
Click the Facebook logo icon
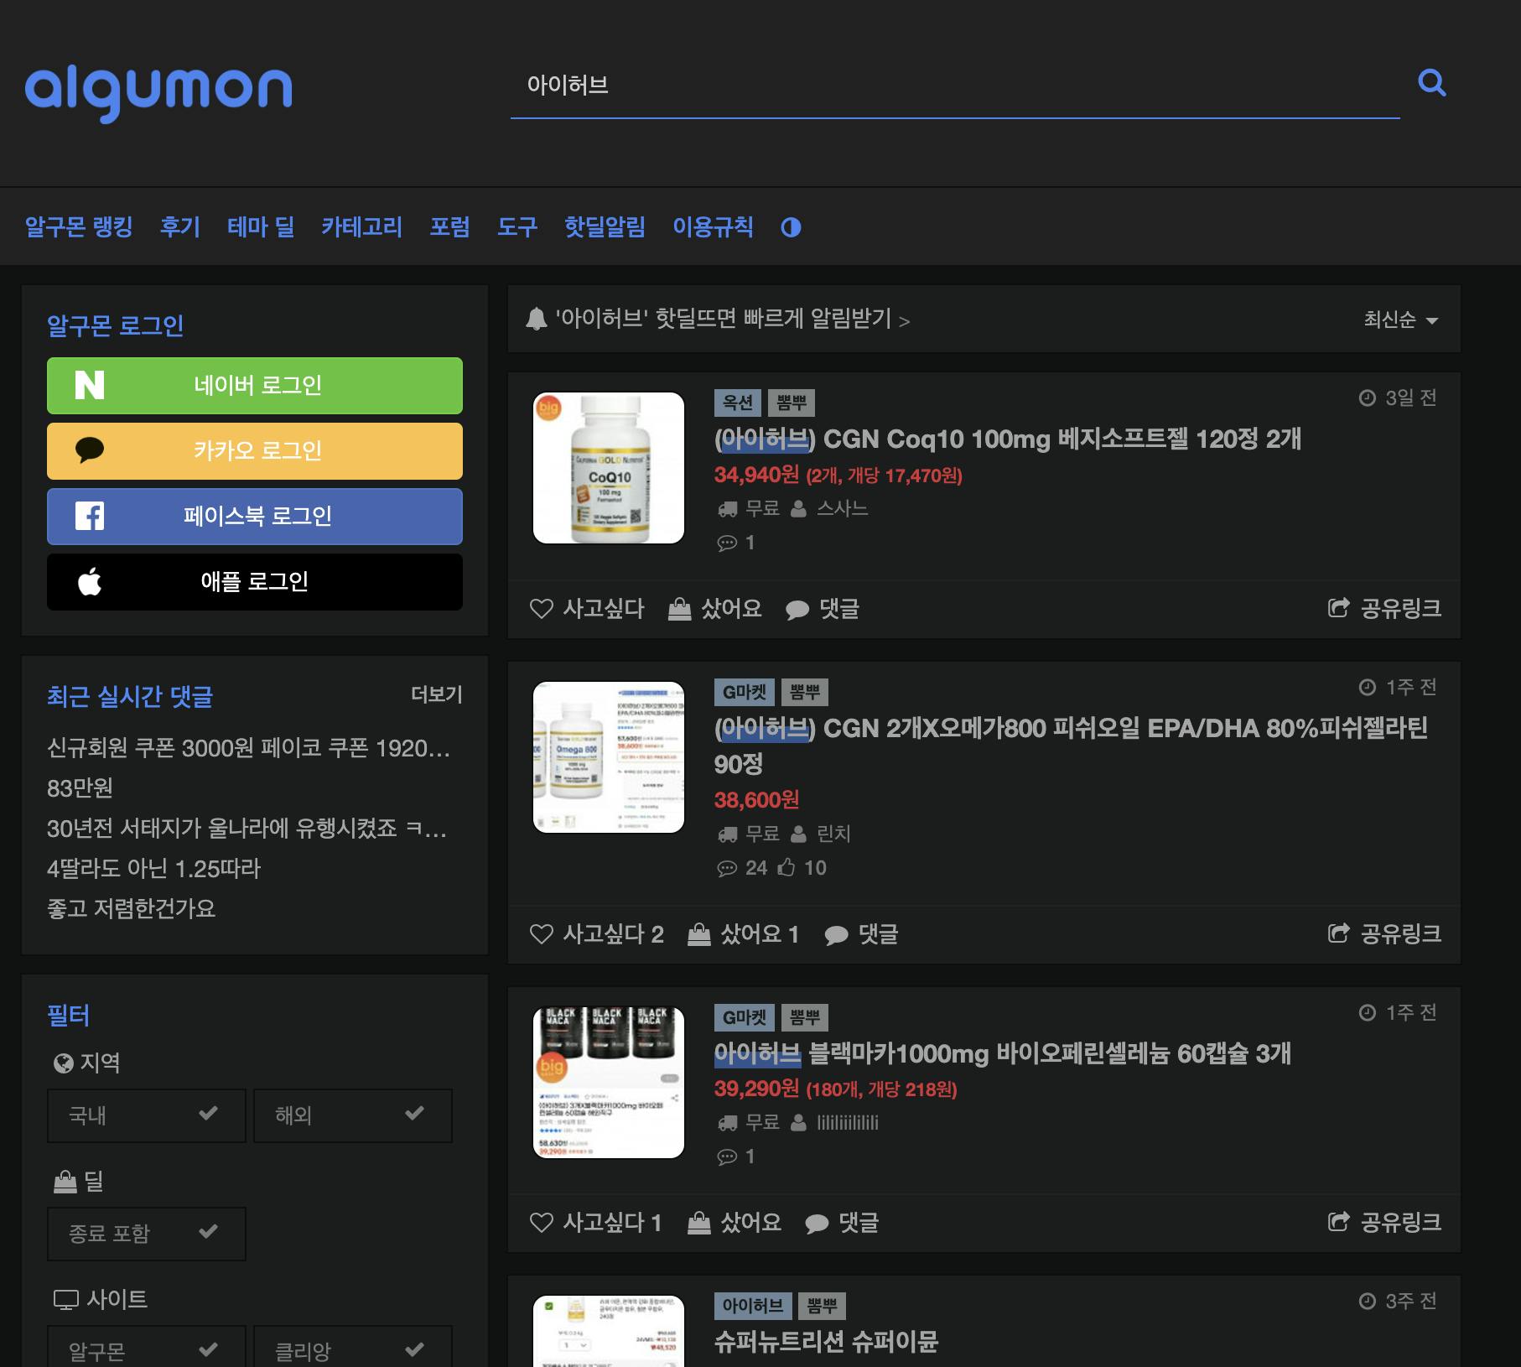point(90,516)
